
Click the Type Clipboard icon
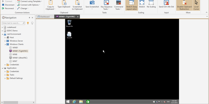tap(64, 3)
